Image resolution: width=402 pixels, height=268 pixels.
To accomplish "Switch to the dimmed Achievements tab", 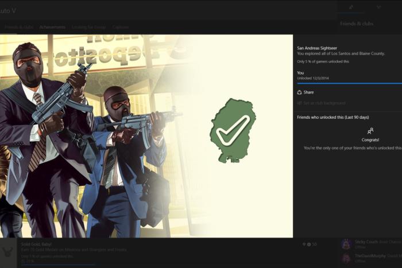I will coord(52,27).
